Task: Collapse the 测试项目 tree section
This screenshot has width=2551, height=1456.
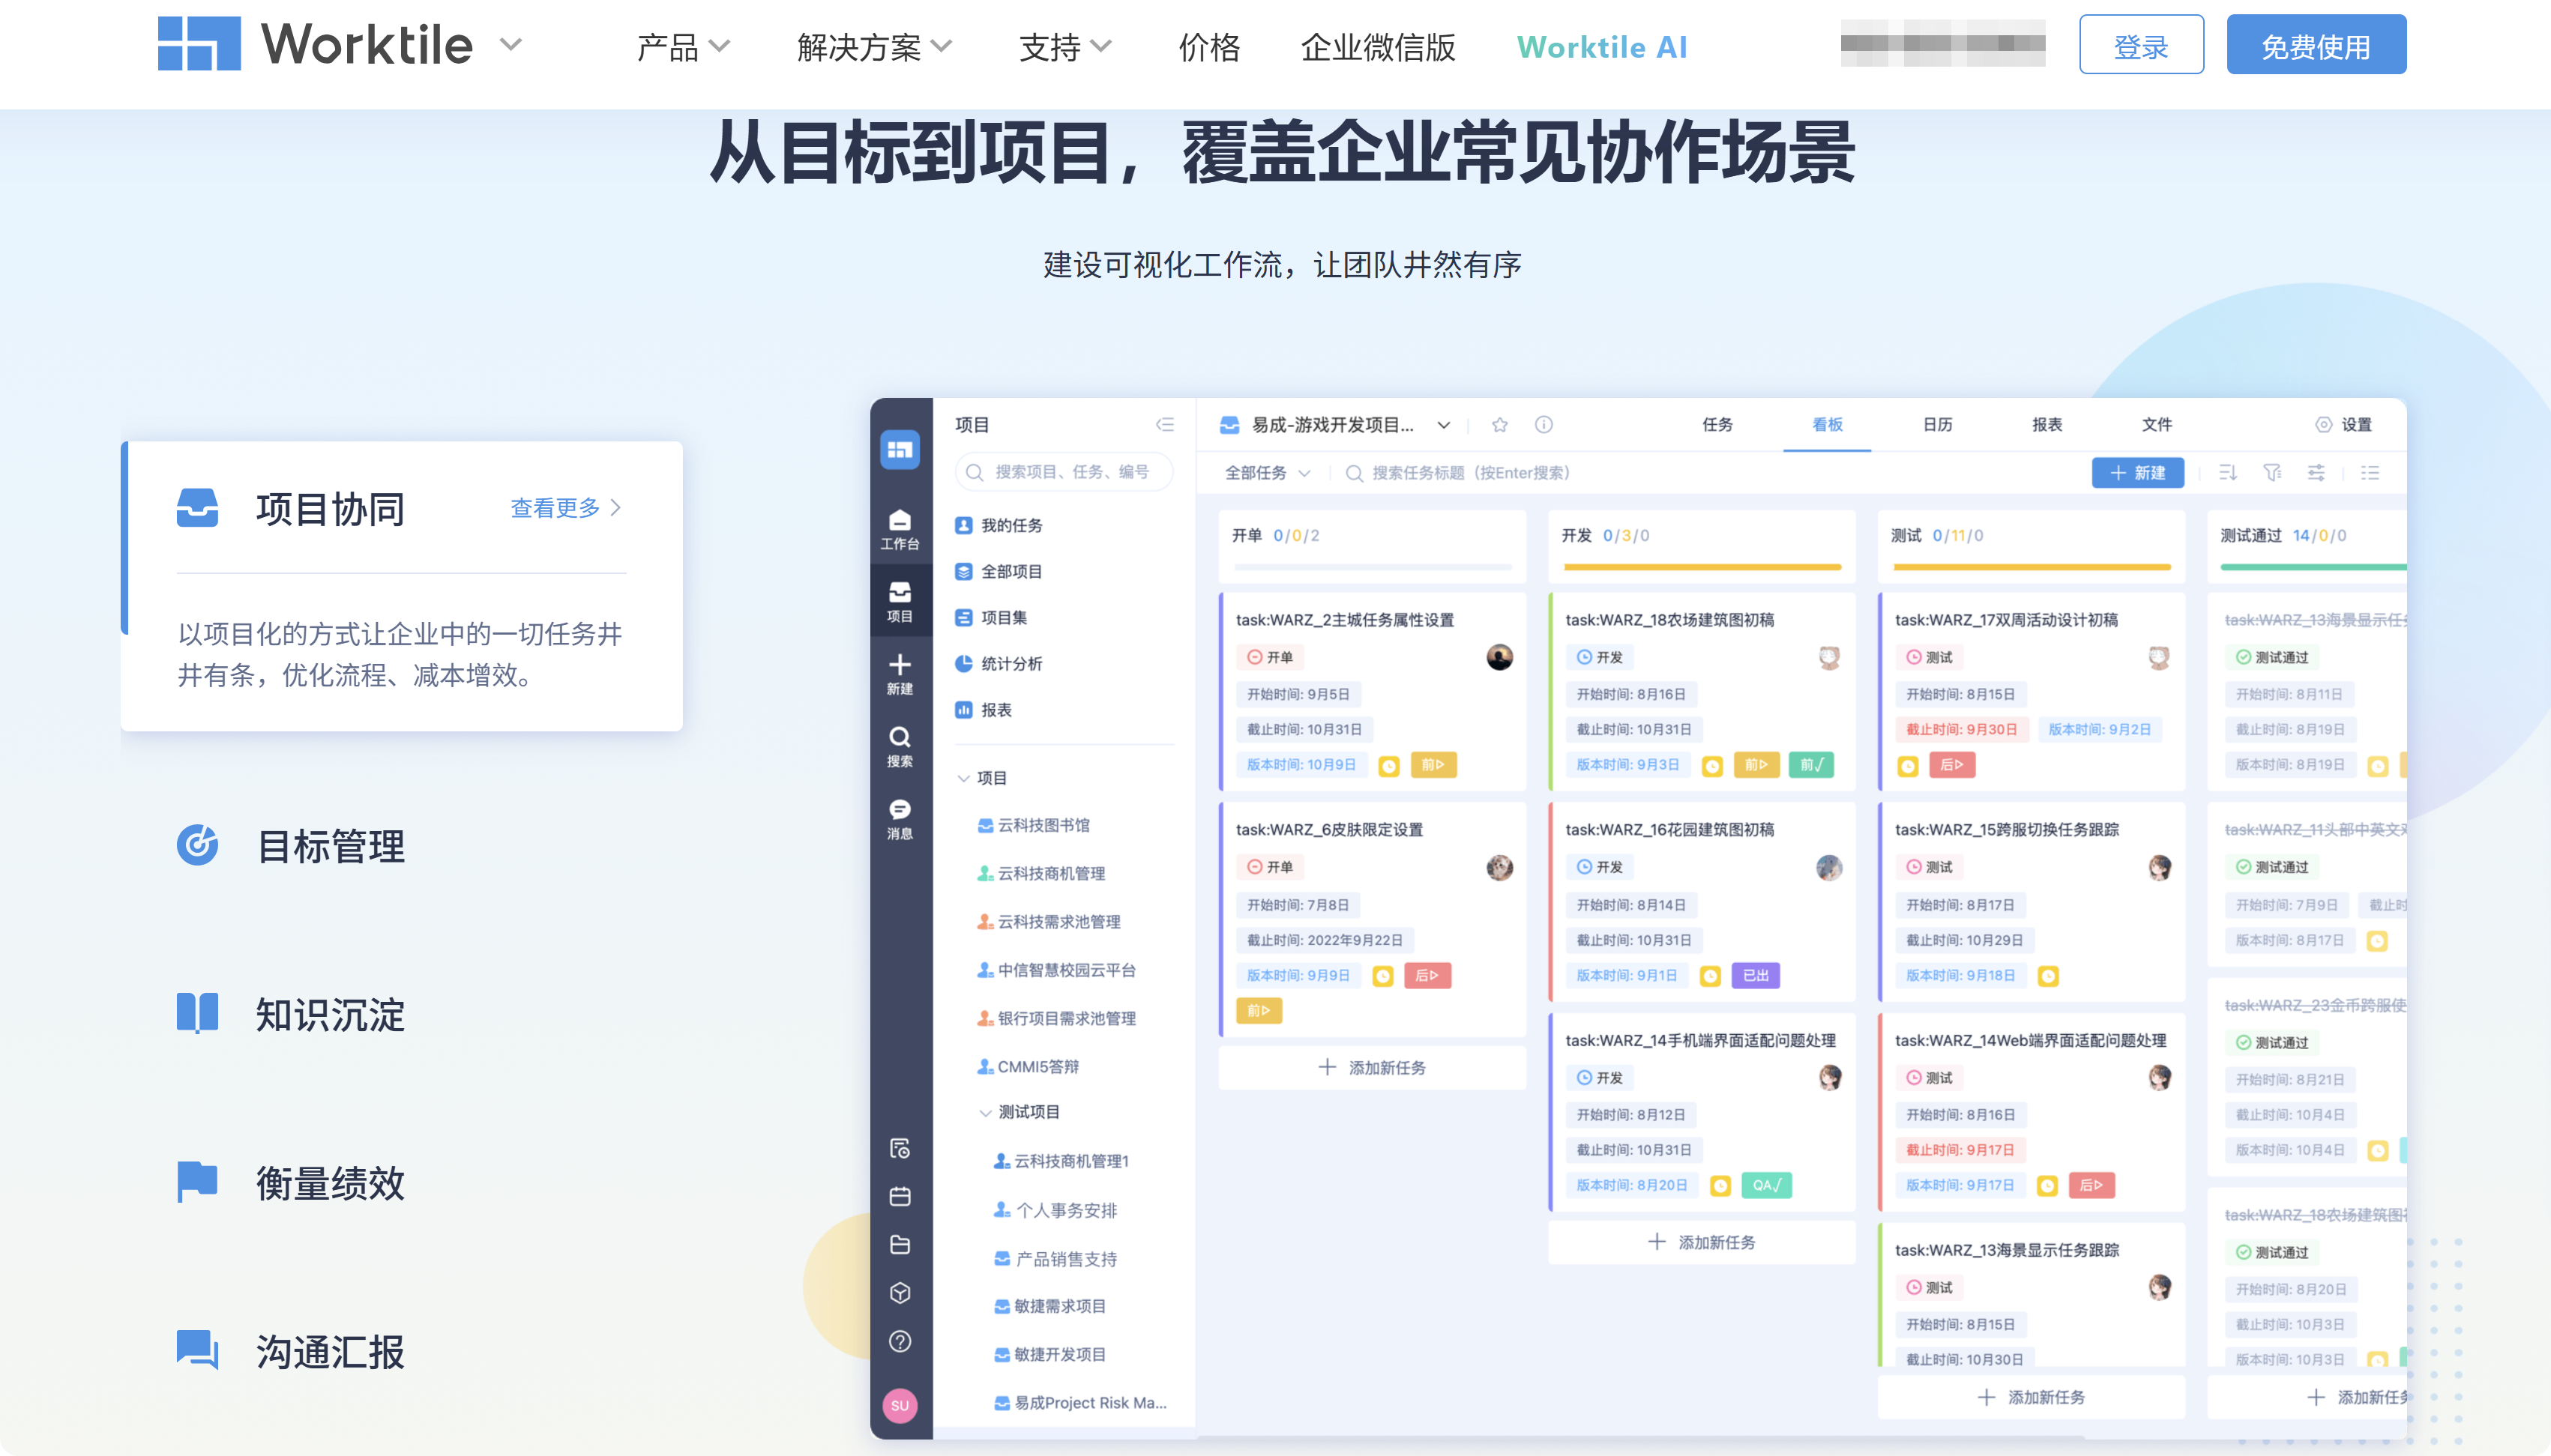Action: point(987,1111)
